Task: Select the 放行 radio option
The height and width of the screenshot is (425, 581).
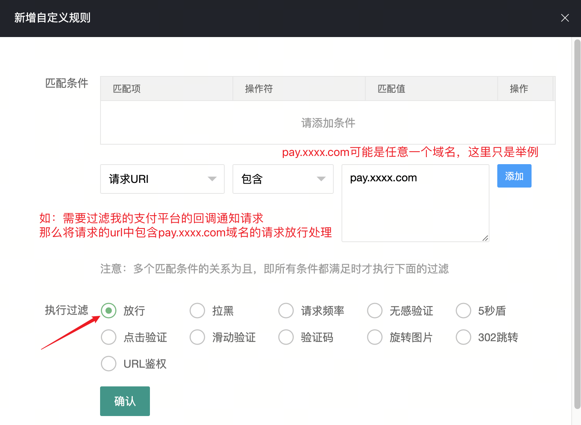Action: (x=109, y=311)
